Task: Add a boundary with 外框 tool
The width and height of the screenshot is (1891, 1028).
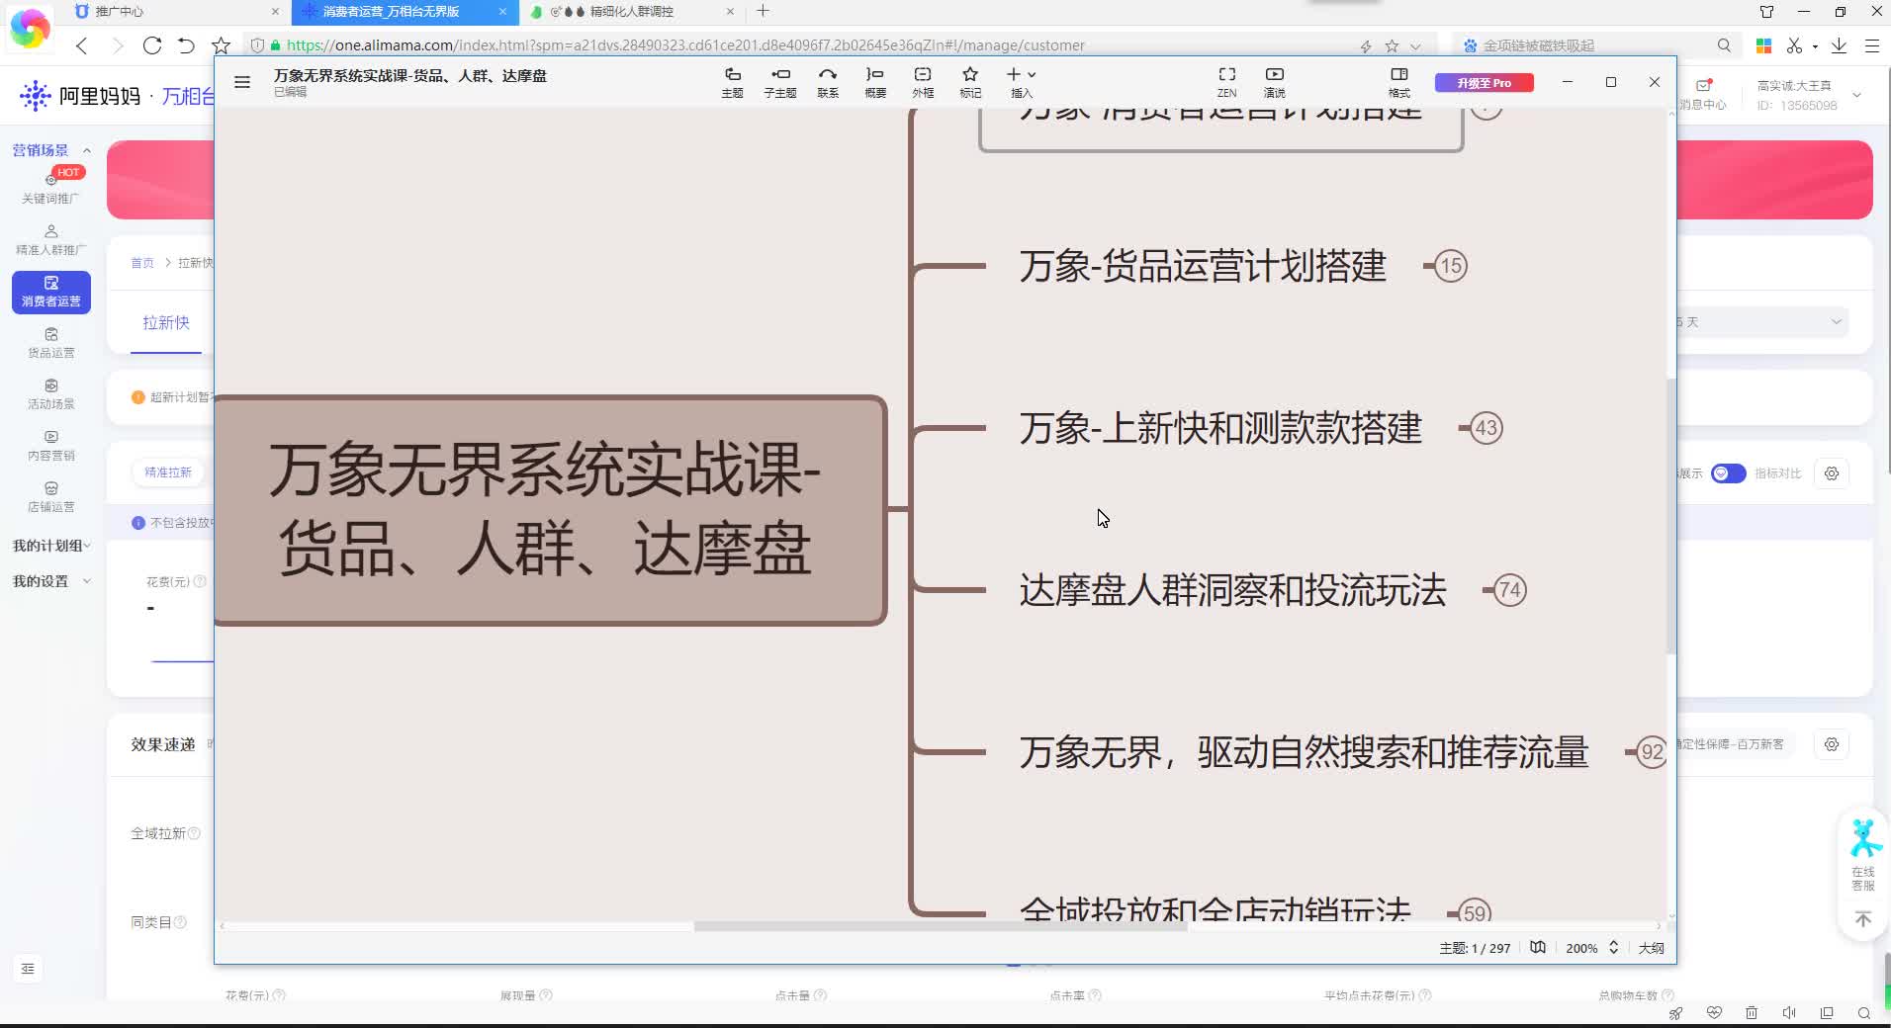Action: (x=923, y=82)
